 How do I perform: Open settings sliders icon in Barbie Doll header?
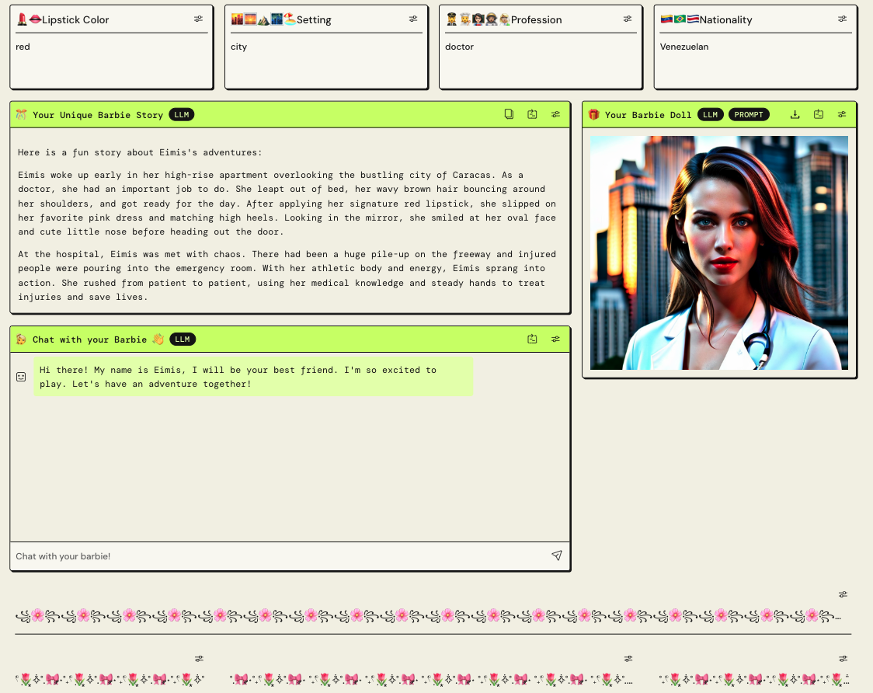pyautogui.click(x=842, y=114)
